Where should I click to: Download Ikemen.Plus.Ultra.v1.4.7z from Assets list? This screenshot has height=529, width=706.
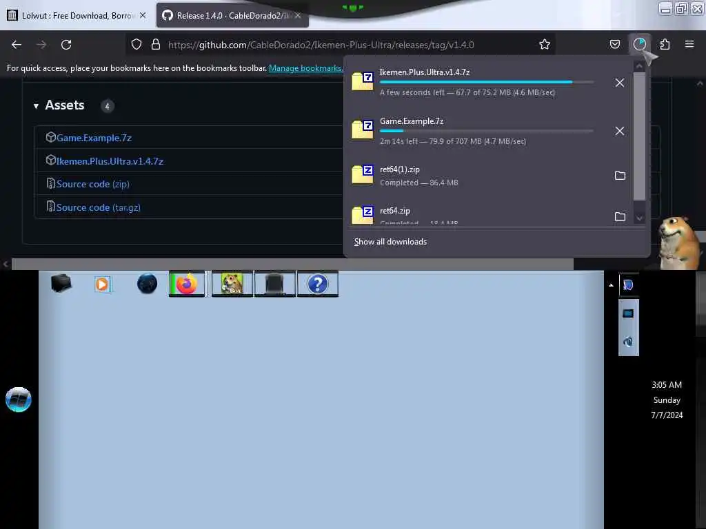coord(110,161)
